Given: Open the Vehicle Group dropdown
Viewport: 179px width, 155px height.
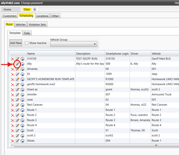Looking at the screenshot, I should click(x=73, y=44).
